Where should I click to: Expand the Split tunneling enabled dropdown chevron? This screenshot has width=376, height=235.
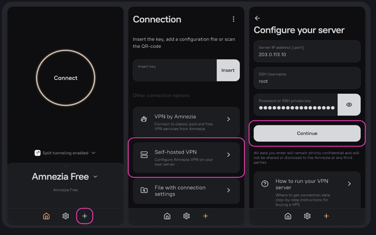(x=94, y=153)
